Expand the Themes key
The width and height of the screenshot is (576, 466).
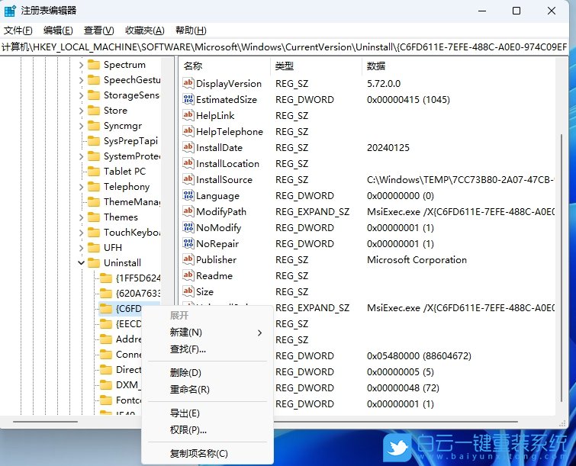81,217
